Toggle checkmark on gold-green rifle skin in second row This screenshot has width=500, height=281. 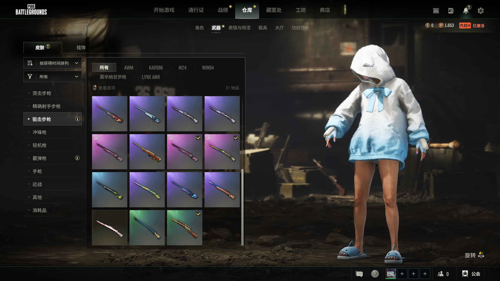[236, 138]
